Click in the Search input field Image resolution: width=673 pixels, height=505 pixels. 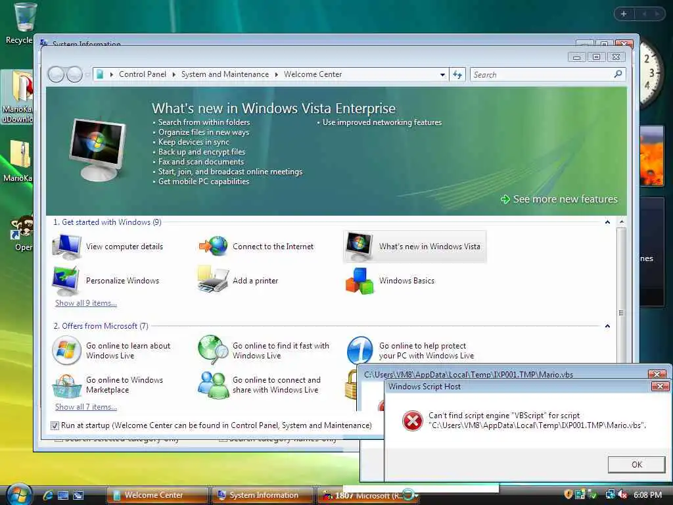pos(542,75)
